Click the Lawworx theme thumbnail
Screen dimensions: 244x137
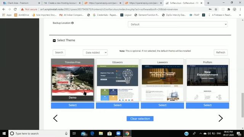[x=162, y=83]
